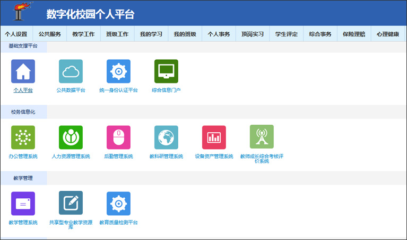Open the 心理健康 menu item
The image size is (407, 240).
tap(387, 34)
